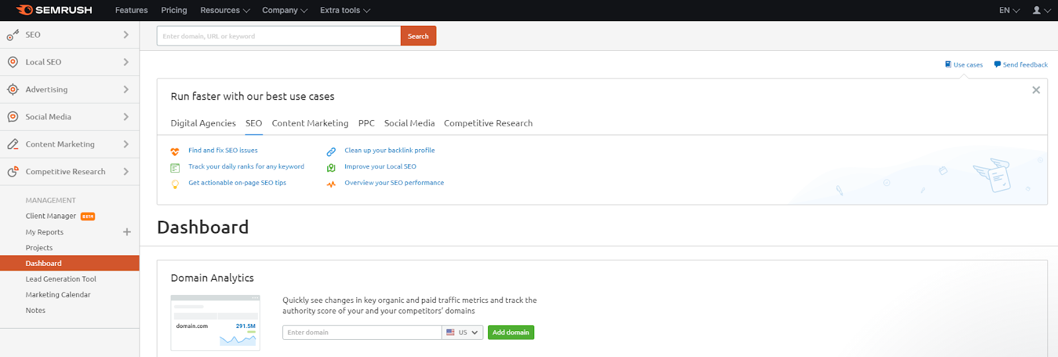The width and height of the screenshot is (1058, 357).
Task: Click the Competitive Research pie chart icon
Action: (13, 172)
